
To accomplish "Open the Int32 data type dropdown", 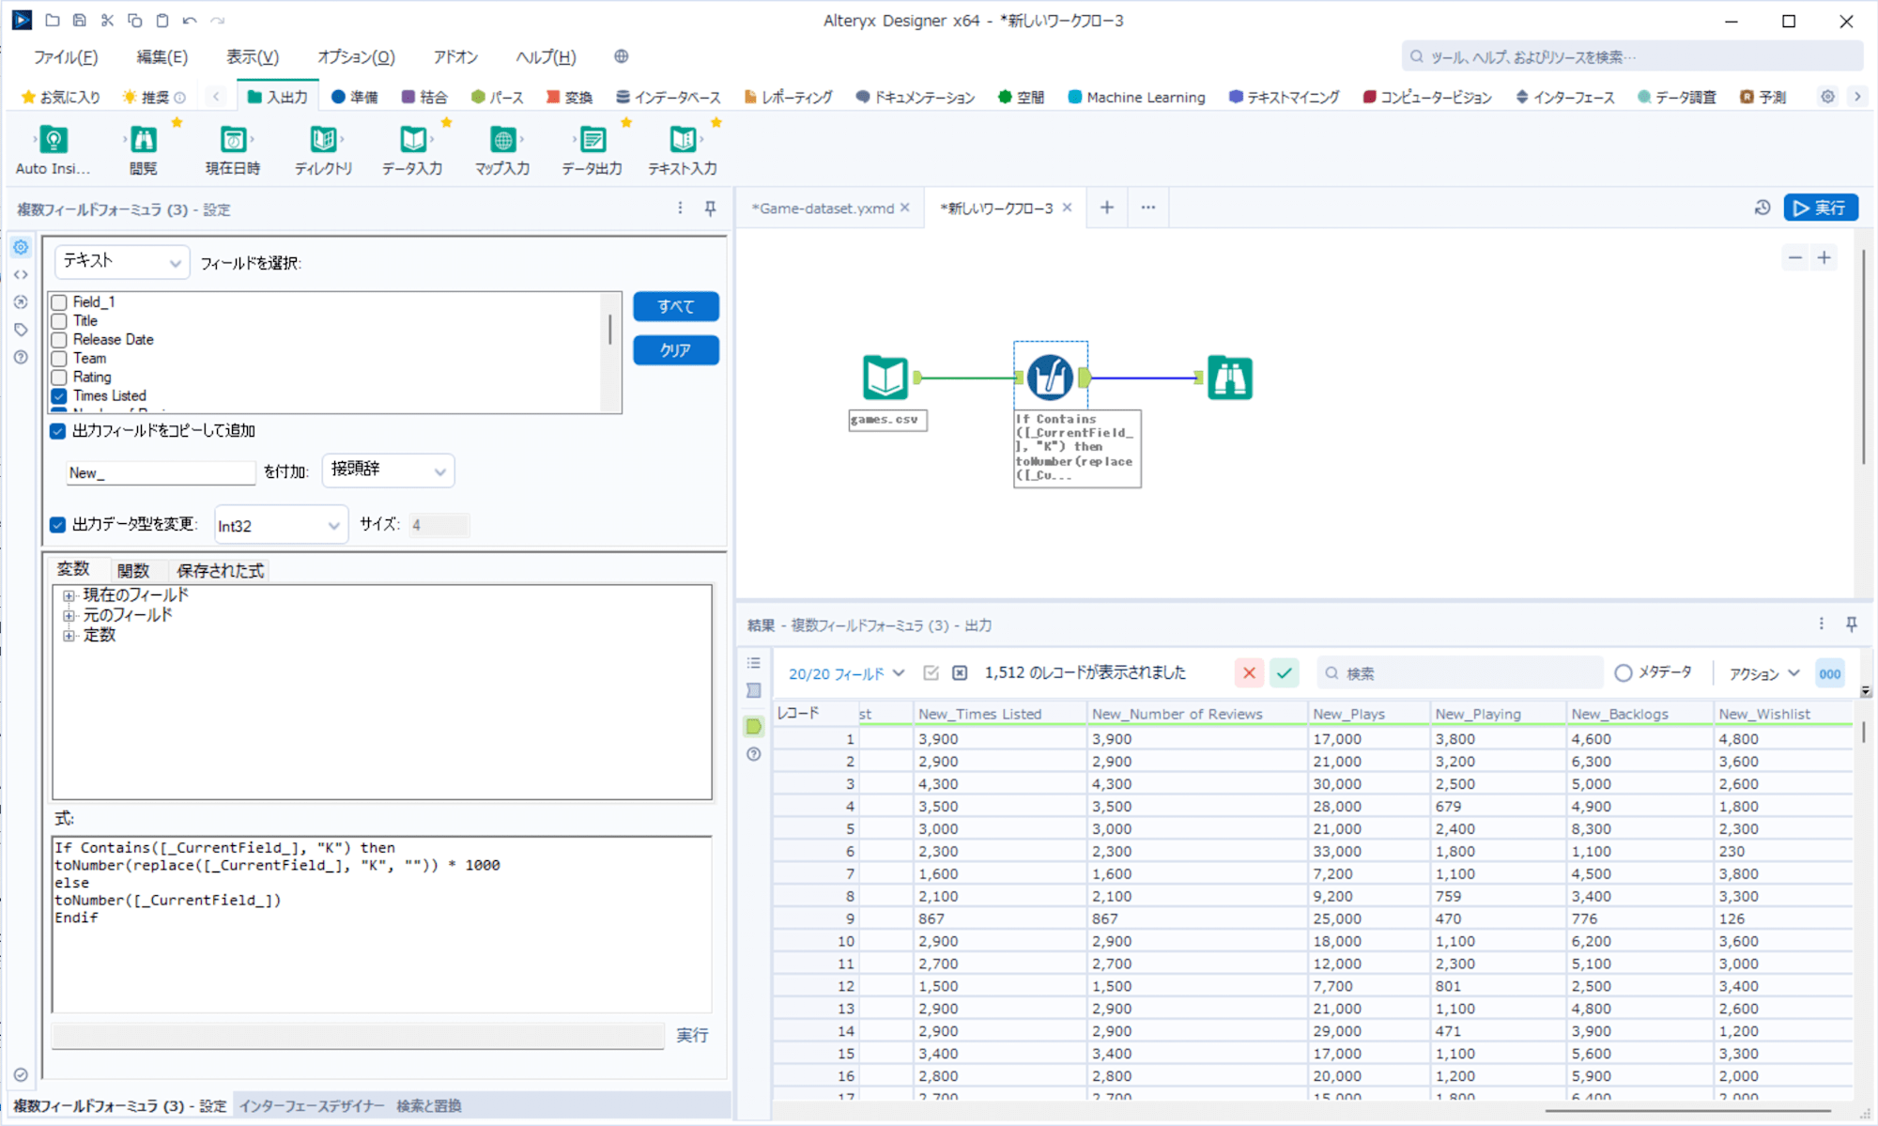I will pos(281,525).
